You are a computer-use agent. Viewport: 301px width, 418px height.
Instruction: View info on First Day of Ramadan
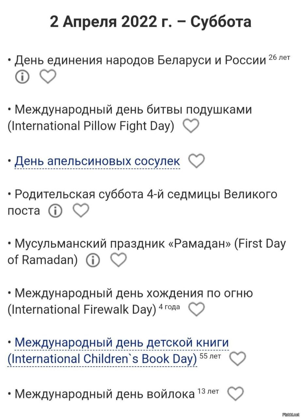coord(93,260)
